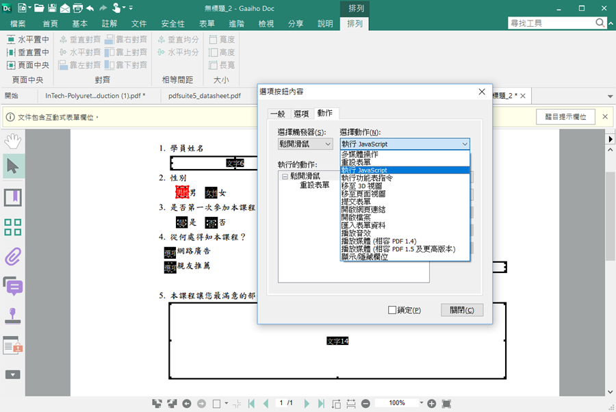Click the zoom out minus icon
Image resolution: width=616 pixels, height=412 pixels.
point(366,404)
